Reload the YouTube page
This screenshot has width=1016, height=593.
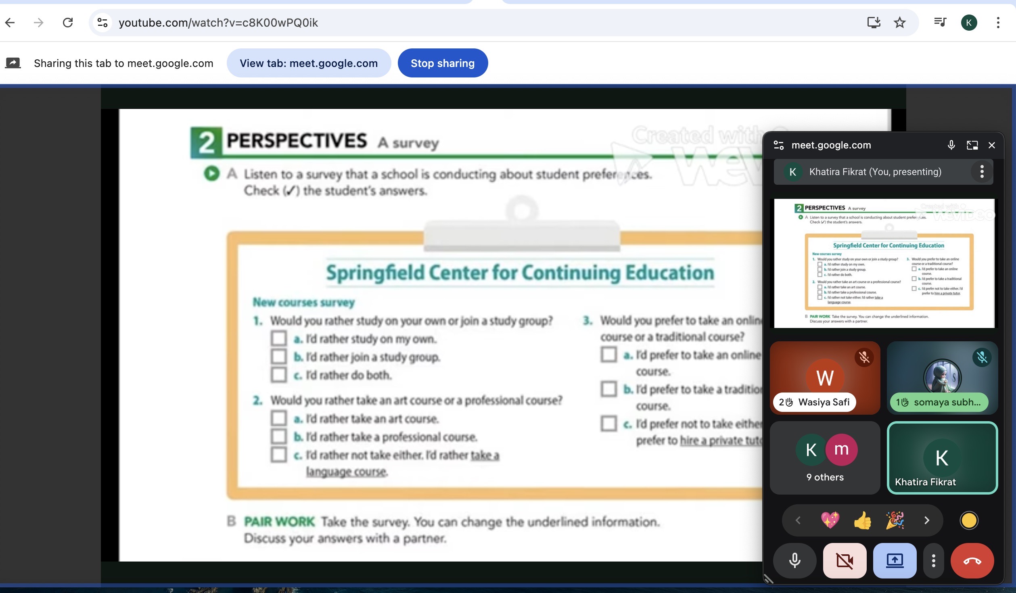tap(68, 23)
